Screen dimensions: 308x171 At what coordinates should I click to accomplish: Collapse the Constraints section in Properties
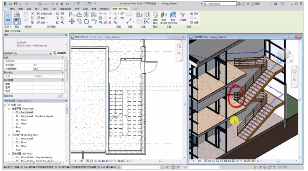click(x=63, y=57)
